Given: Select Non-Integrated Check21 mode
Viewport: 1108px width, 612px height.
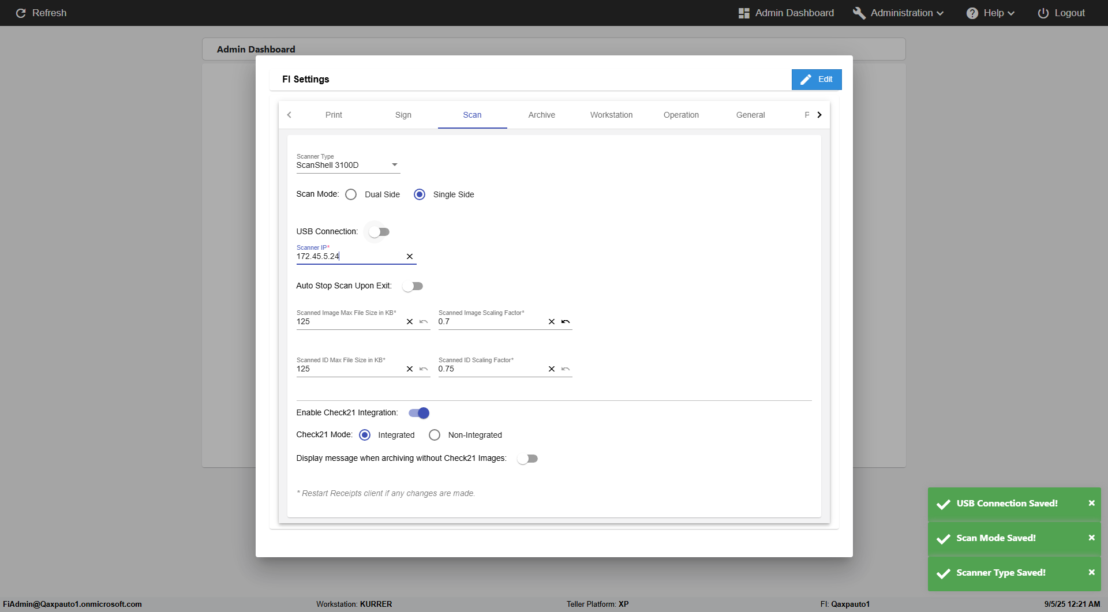Looking at the screenshot, I should tap(435, 435).
